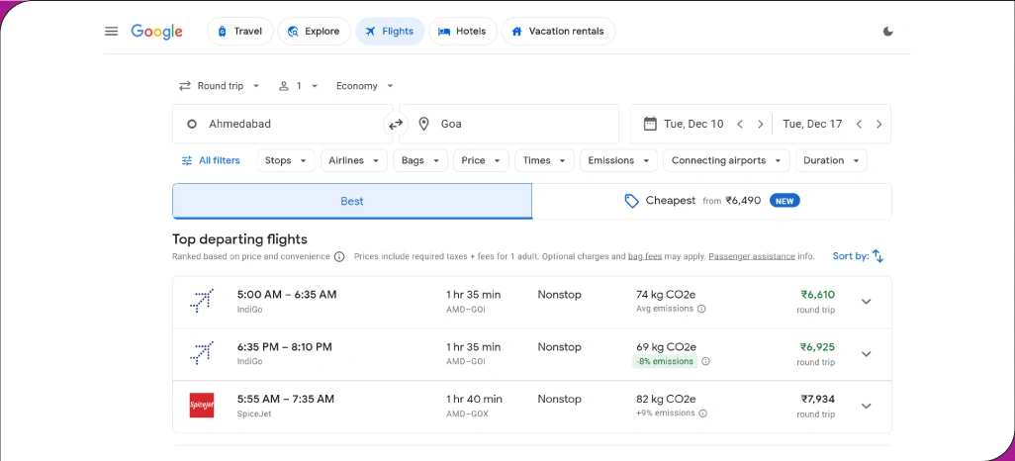Change the Tue, Dec 10 departure date
The height and width of the screenshot is (461, 1015).
693,124
